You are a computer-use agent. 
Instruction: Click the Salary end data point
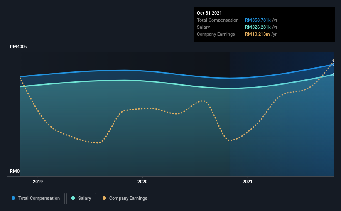(334, 74)
